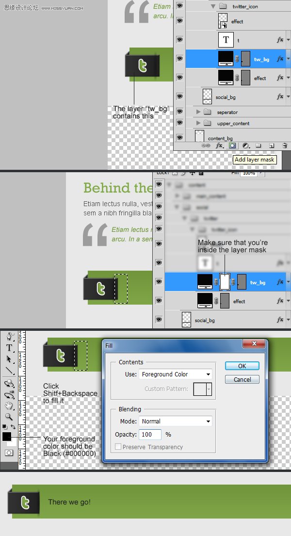Click gray vector mask on tw_bg row lacking layer mask
Image resolution: width=291 pixels, height=536 pixels.
click(245, 59)
